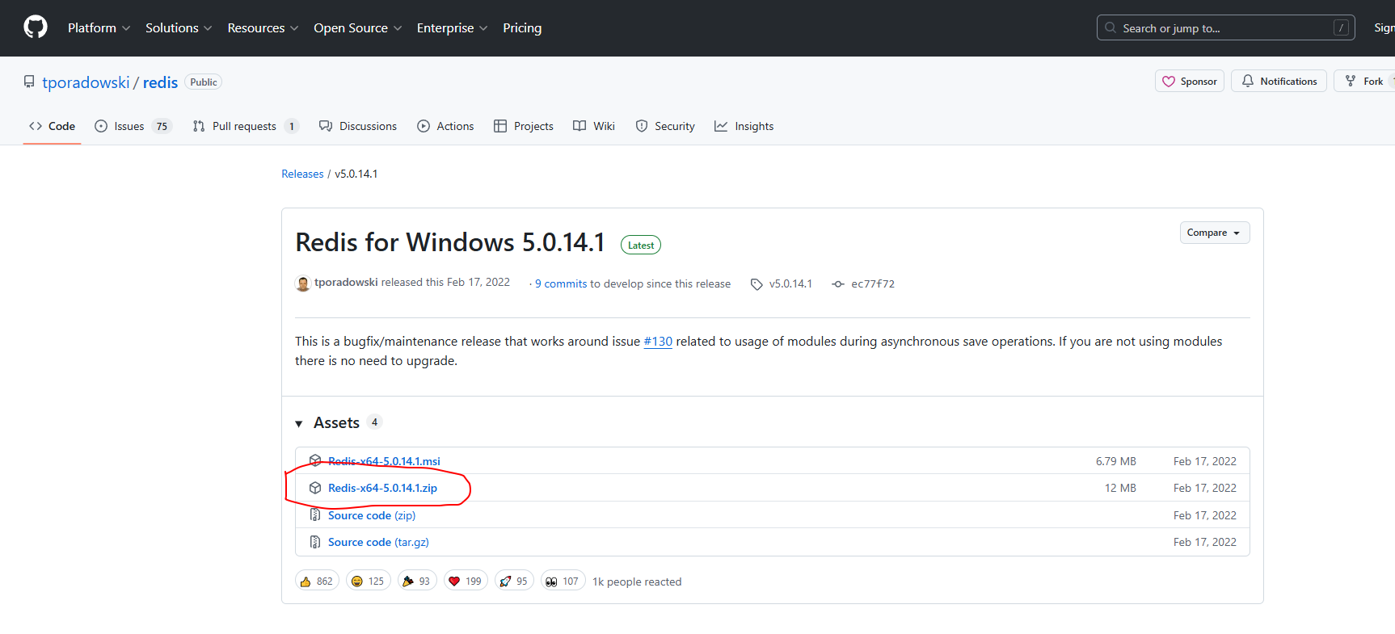
Task: Click the package icon beside the msi file
Action: click(x=315, y=461)
